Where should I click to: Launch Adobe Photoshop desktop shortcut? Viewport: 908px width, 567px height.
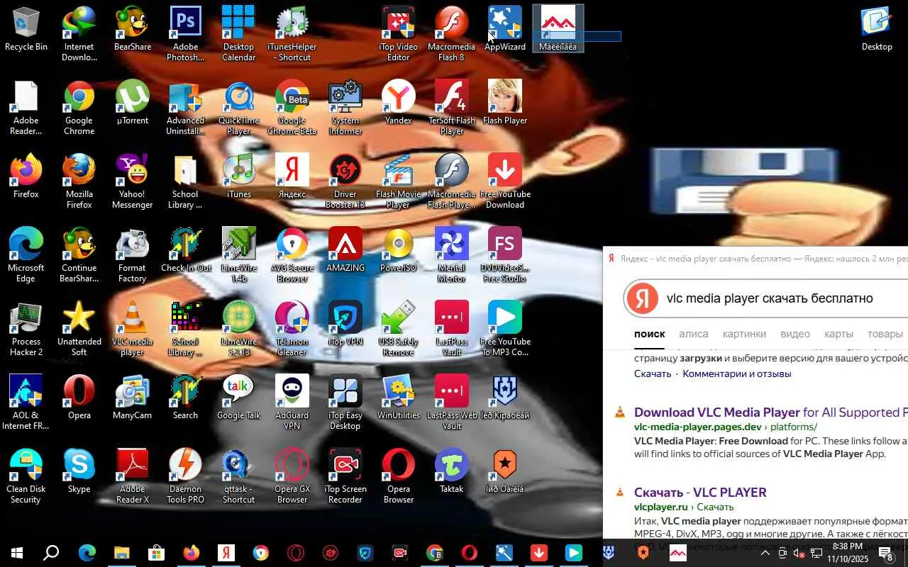coord(185,34)
